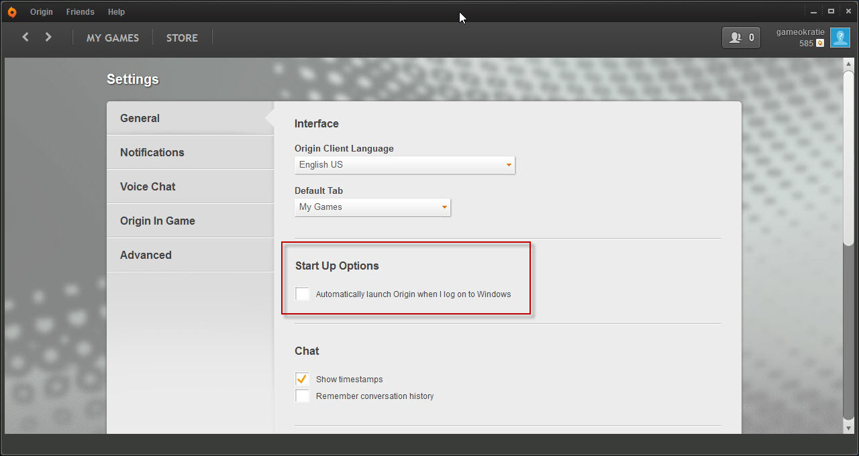Open the Voice Chat settings section
Image resolution: width=859 pixels, height=456 pixels.
click(190, 186)
